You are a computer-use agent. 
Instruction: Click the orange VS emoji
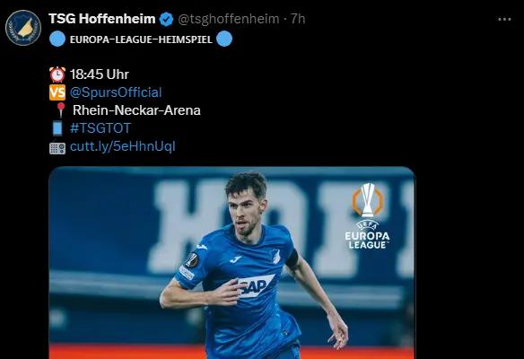pyautogui.click(x=57, y=92)
